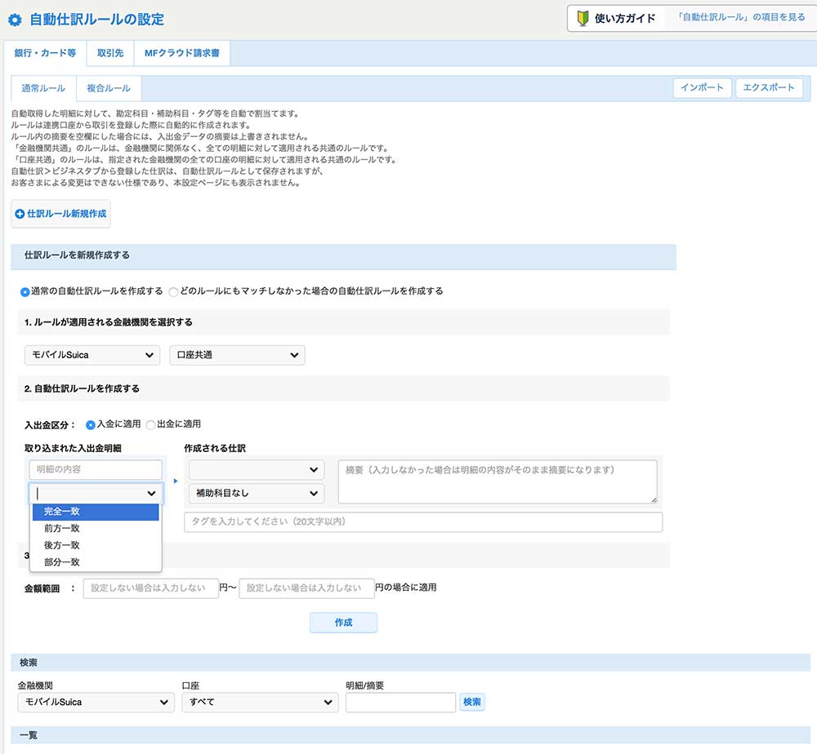817x754 pixels.
Task: Expand the 口座共通 account dropdown
Action: pos(237,355)
